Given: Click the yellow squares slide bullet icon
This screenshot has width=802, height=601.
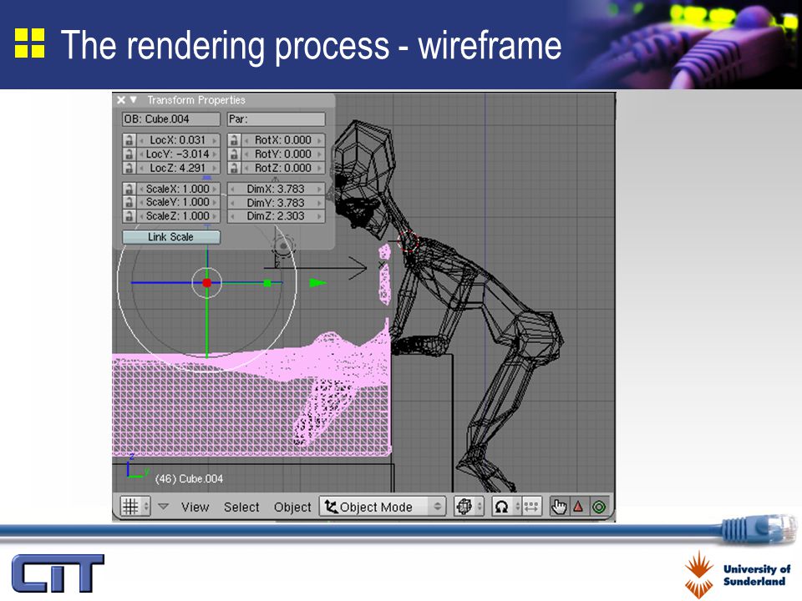Looking at the screenshot, I should (29, 43).
